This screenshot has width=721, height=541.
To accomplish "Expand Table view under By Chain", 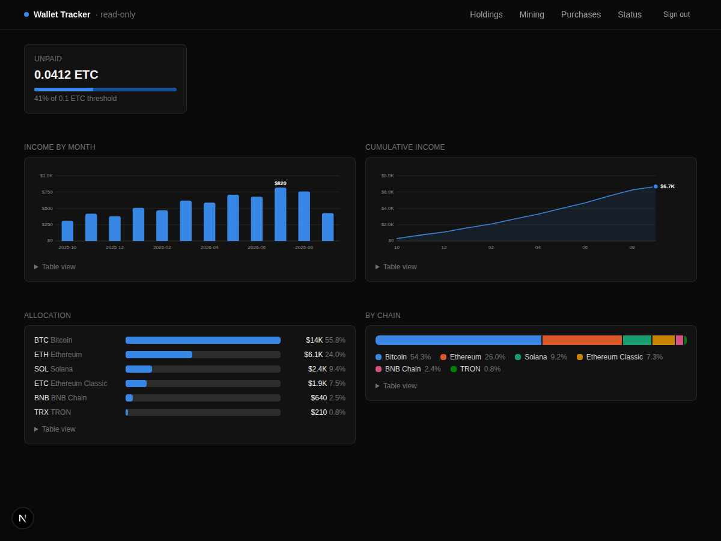I will pyautogui.click(x=396, y=386).
